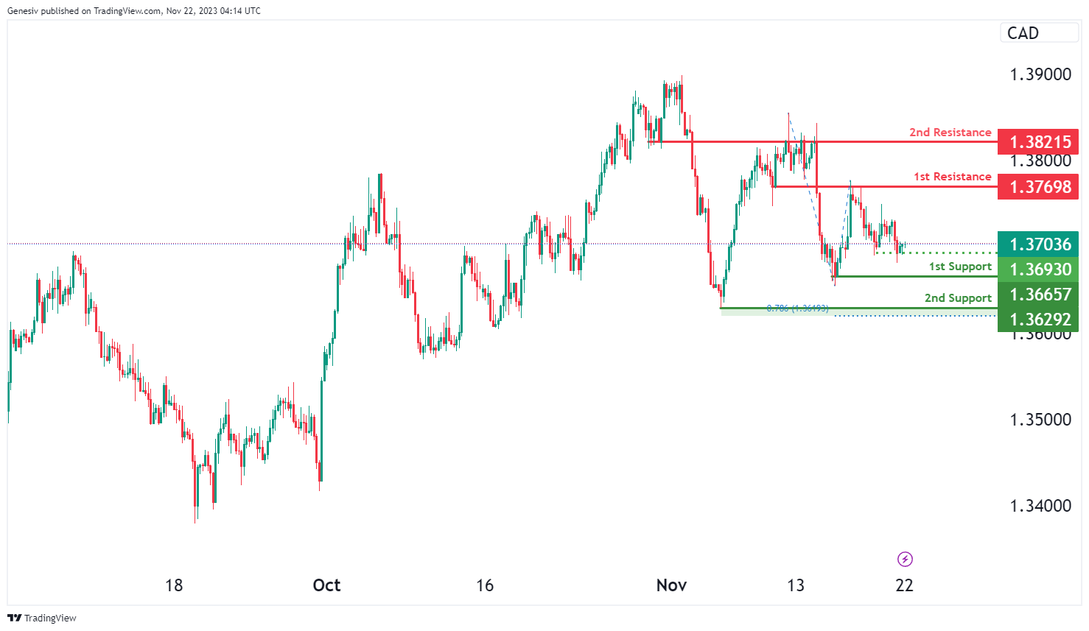Select the 22 date marker

point(904,585)
